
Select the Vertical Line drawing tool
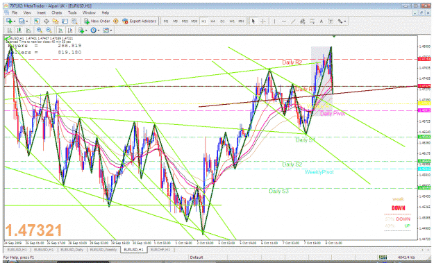click(x=274, y=22)
